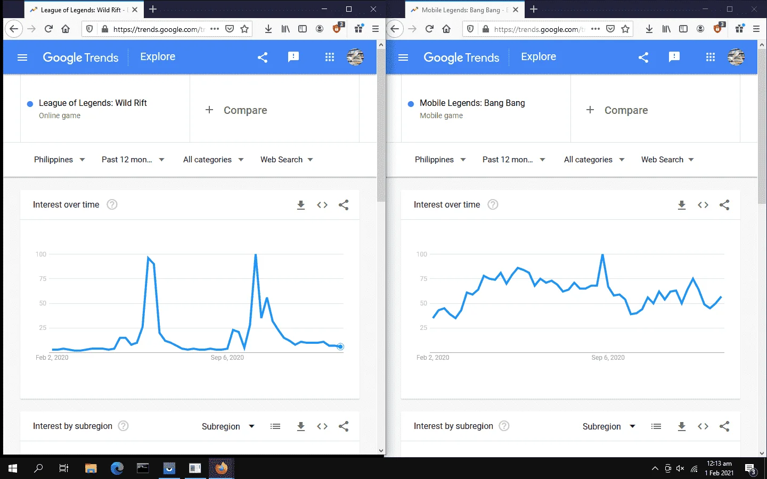This screenshot has height=479, width=767.
Task: Show list view in Mobile Legends subregion panel
Action: (656, 426)
